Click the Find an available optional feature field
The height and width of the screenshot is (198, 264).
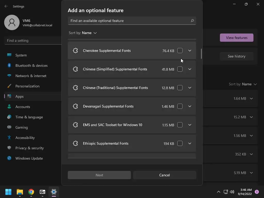coord(129,21)
